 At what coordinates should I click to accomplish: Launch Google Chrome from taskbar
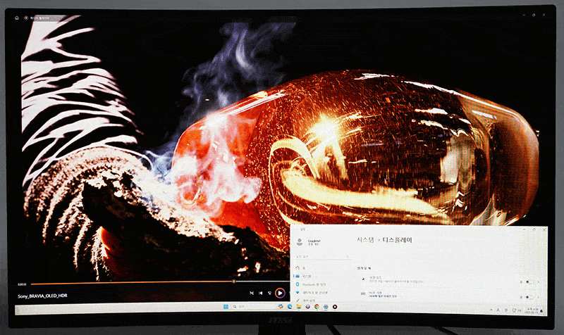coord(317,307)
